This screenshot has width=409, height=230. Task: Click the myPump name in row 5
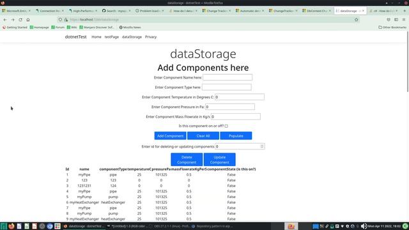pos(84,197)
